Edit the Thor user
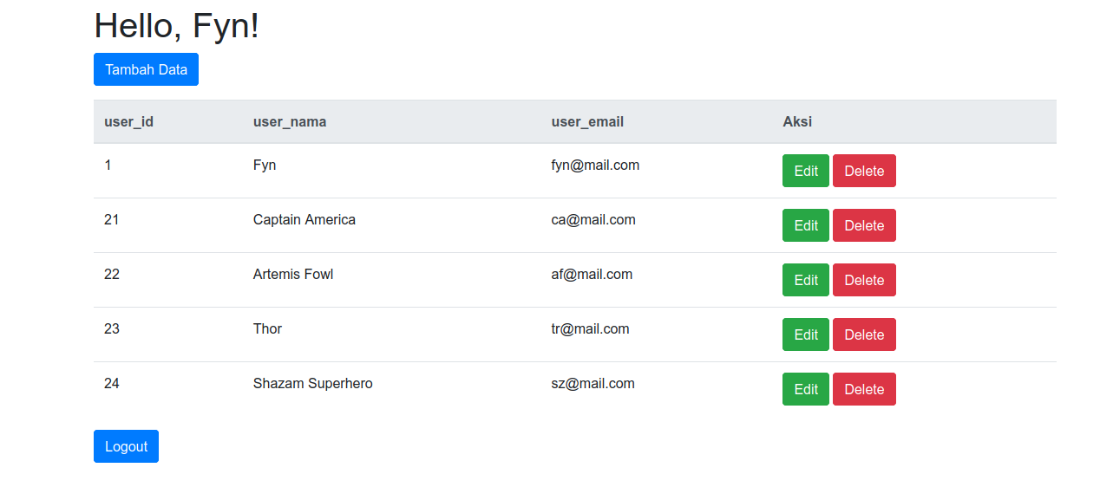This screenshot has width=1100, height=500. [x=806, y=334]
